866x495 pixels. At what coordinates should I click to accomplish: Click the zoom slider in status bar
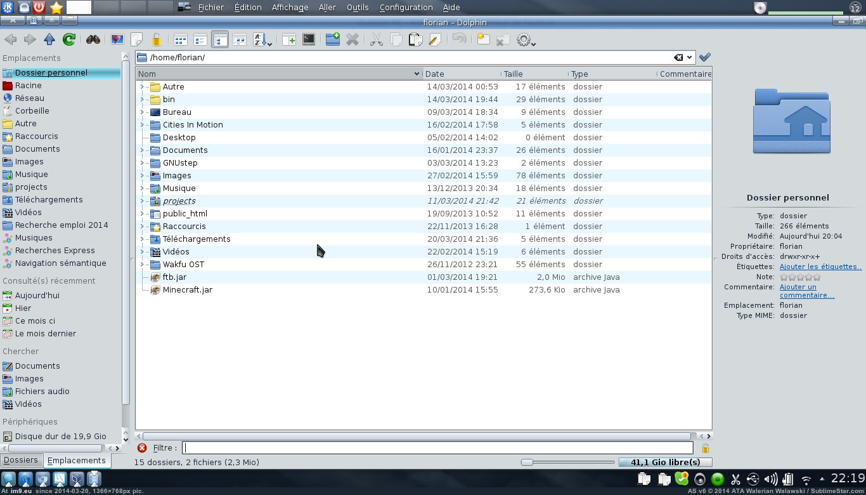click(567, 463)
